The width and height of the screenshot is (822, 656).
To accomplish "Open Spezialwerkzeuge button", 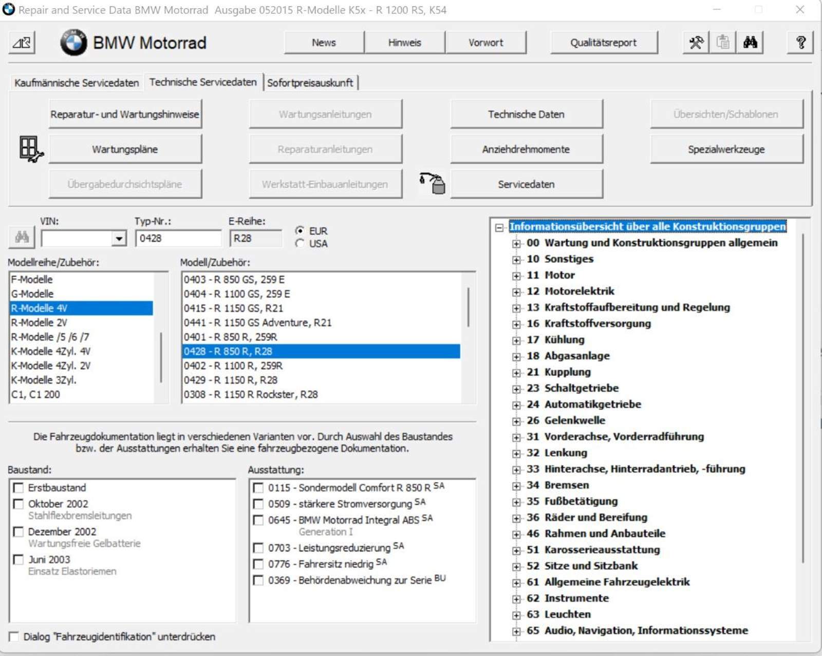I will (726, 149).
